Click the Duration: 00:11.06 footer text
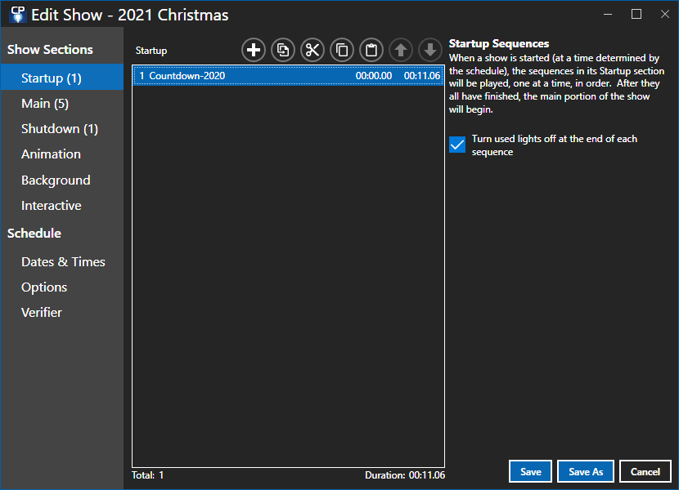The width and height of the screenshot is (679, 490). [405, 474]
